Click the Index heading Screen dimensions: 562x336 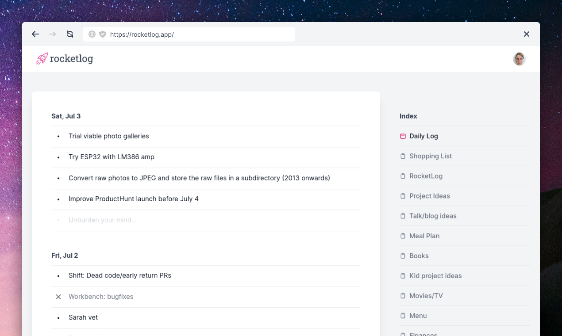click(x=408, y=116)
